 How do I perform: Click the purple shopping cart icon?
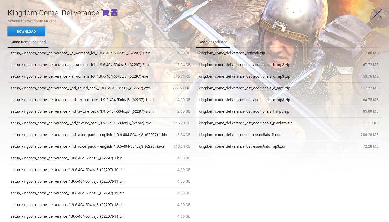click(105, 12)
